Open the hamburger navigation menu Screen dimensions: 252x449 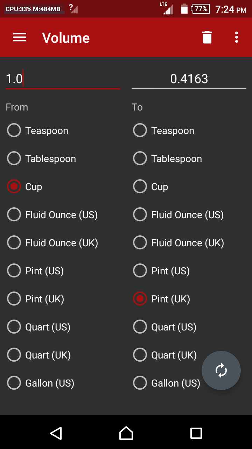point(20,38)
